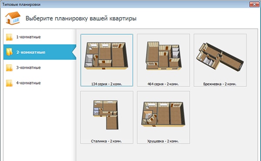Click the 'Сталинка - 2 комн.' label
261x161 pixels.
point(107,141)
